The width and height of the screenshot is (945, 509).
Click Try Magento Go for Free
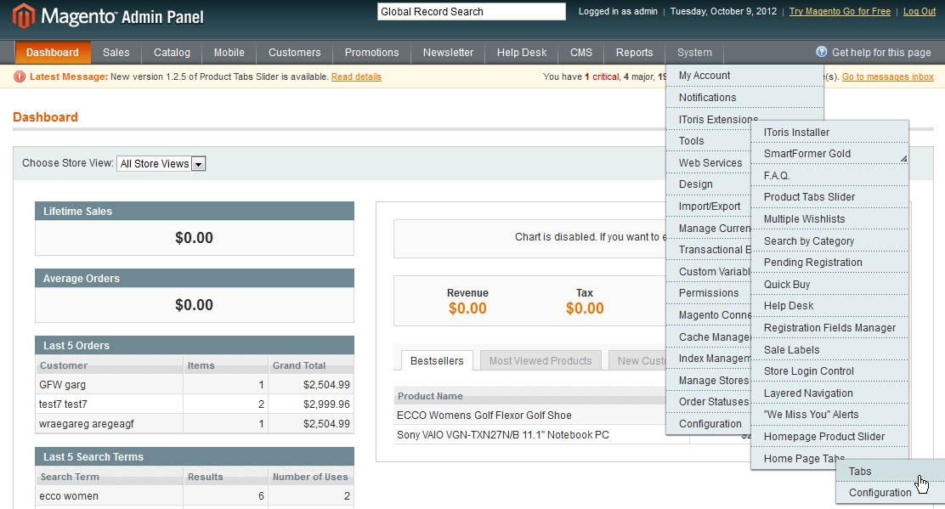[840, 11]
